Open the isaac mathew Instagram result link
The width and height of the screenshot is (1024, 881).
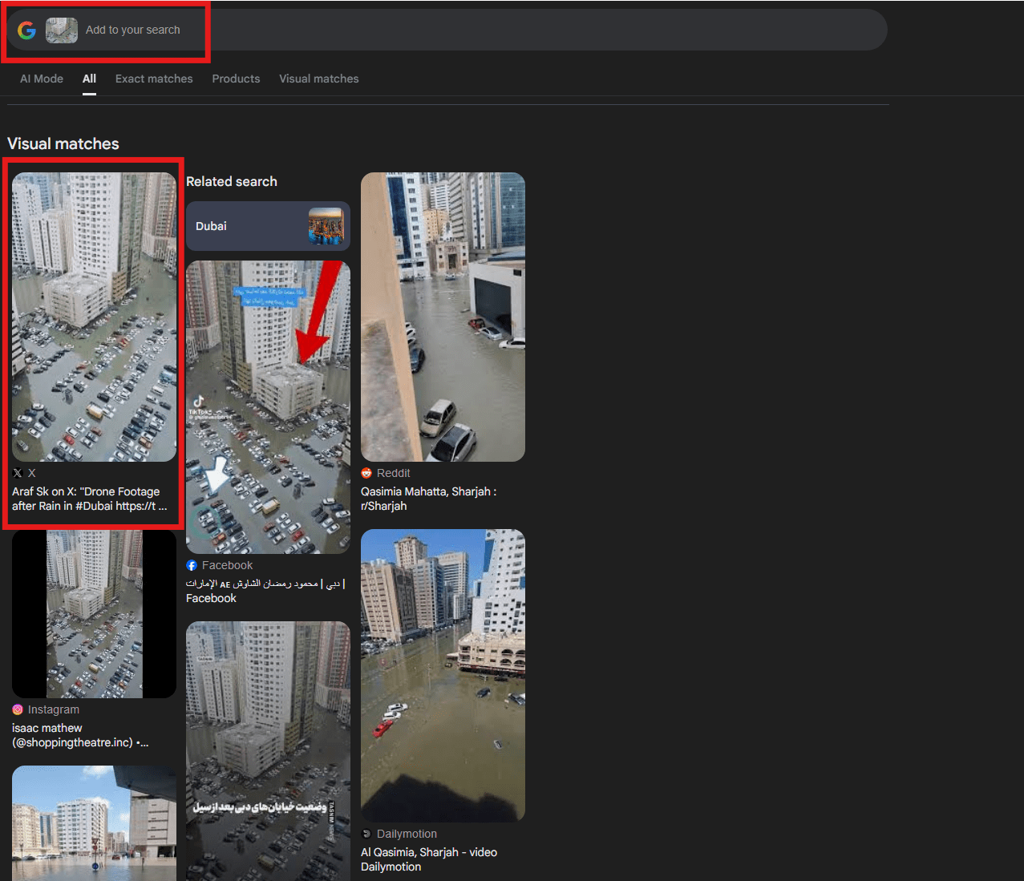pyautogui.click(x=79, y=735)
